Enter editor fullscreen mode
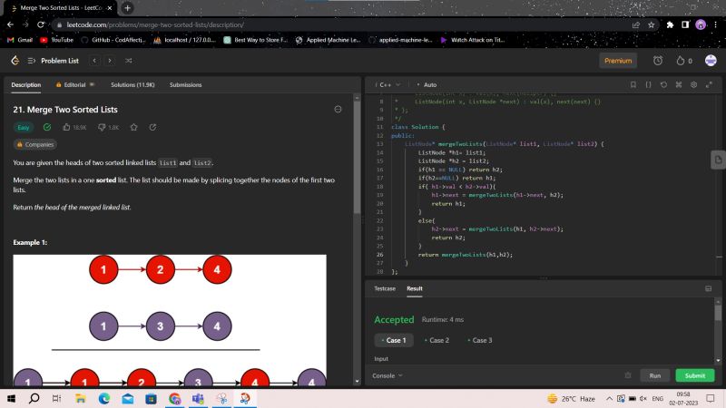Screen dimensions: 726x408 [x=708, y=84]
